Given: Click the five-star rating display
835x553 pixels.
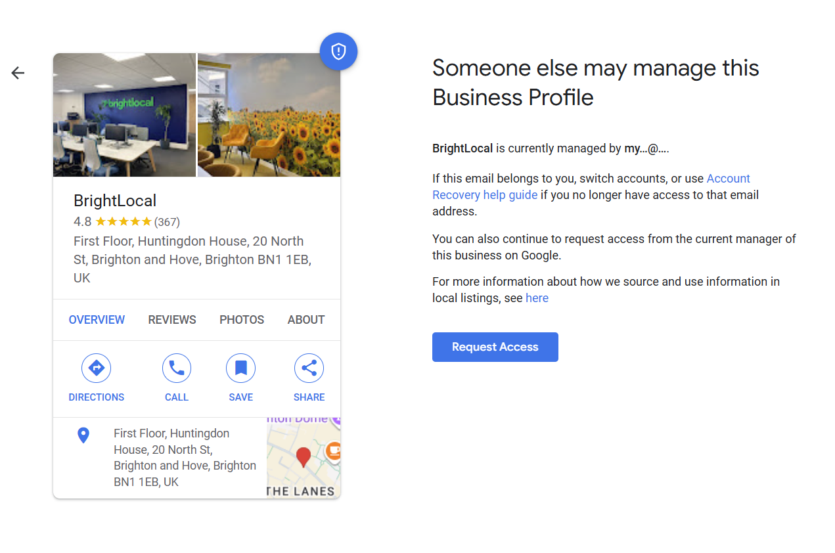Looking at the screenshot, I should tap(124, 221).
